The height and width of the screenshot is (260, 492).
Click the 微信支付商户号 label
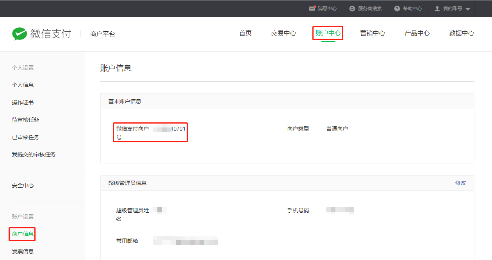(133, 133)
